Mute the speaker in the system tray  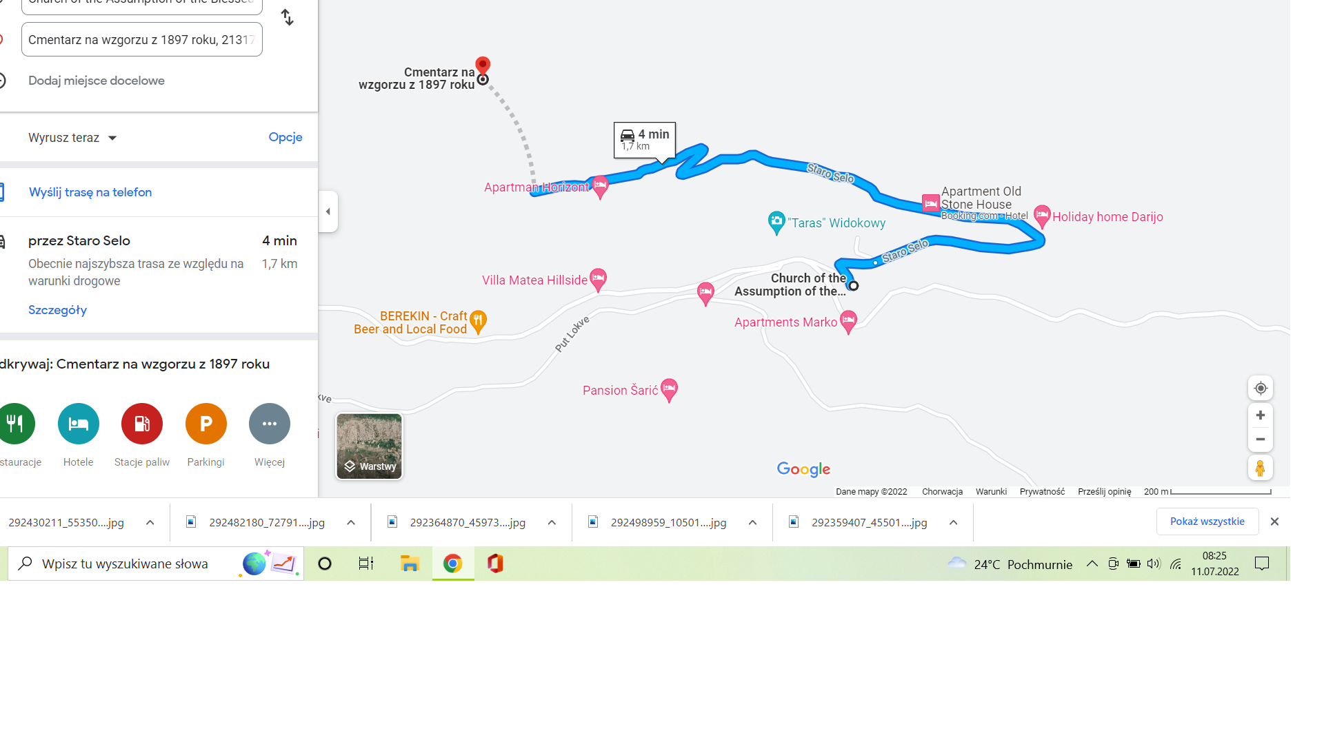[1154, 564]
